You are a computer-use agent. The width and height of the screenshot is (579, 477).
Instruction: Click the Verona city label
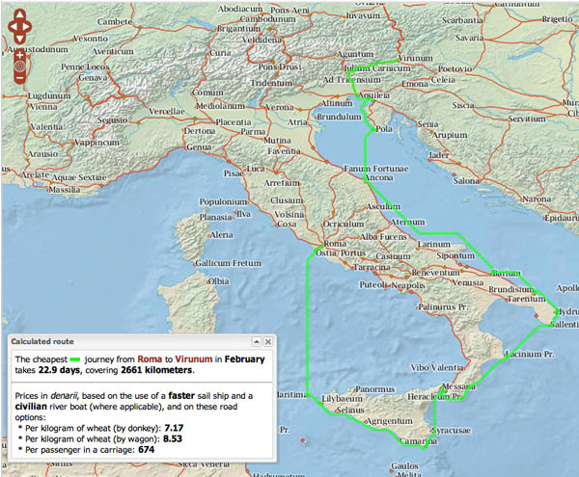point(280,107)
